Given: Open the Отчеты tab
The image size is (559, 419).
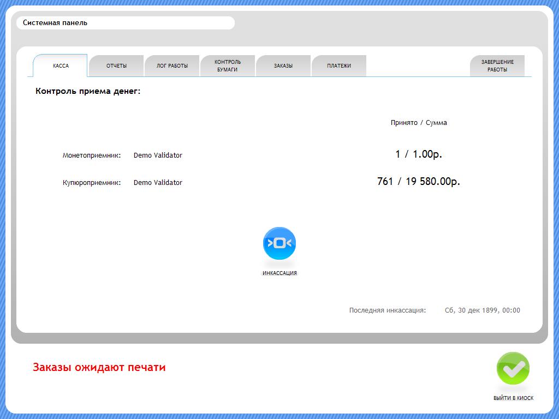Looking at the screenshot, I should [x=116, y=66].
